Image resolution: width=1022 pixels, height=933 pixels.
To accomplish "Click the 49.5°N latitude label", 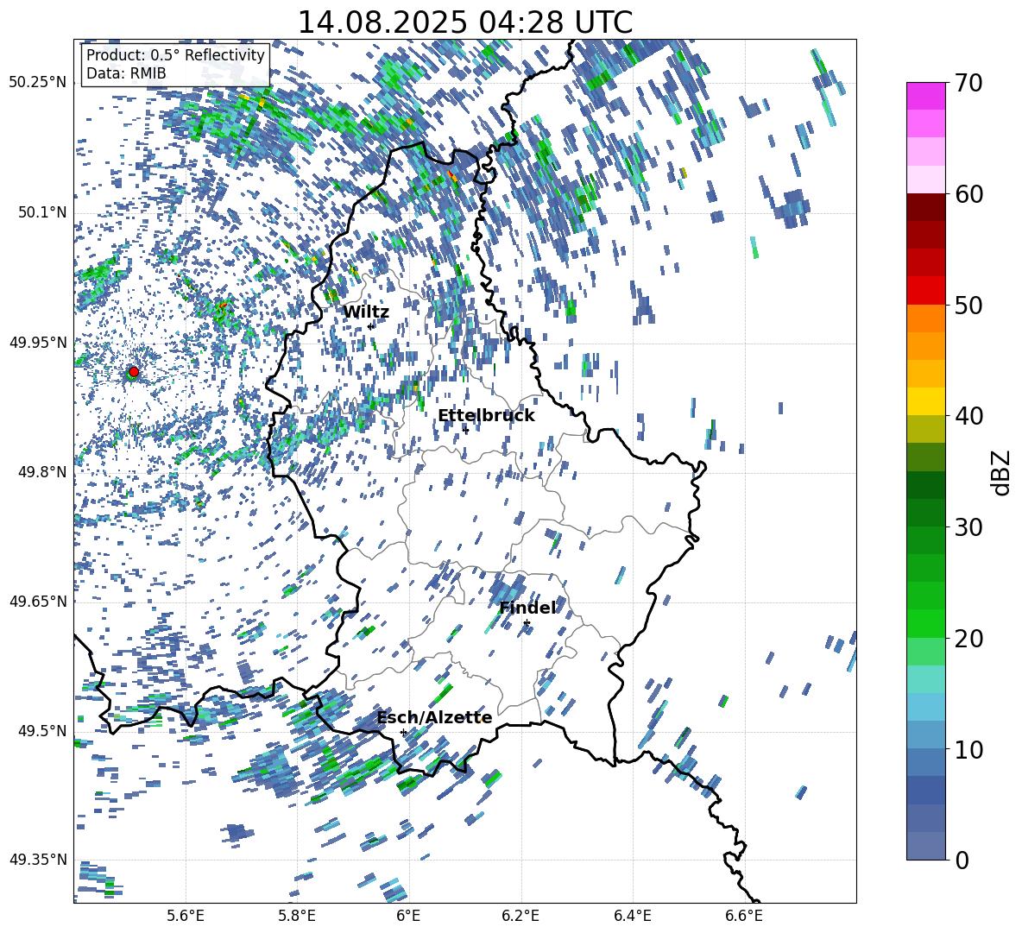I will (41, 730).
